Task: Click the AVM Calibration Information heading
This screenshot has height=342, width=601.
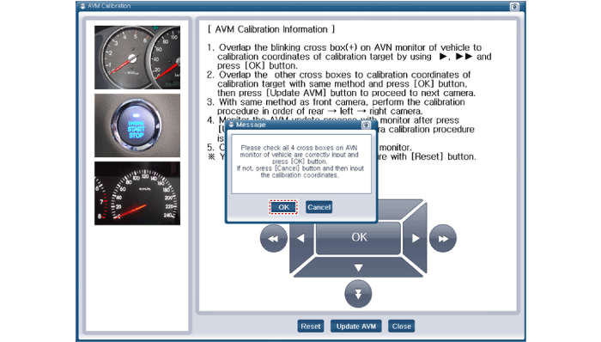Action: coord(271,29)
